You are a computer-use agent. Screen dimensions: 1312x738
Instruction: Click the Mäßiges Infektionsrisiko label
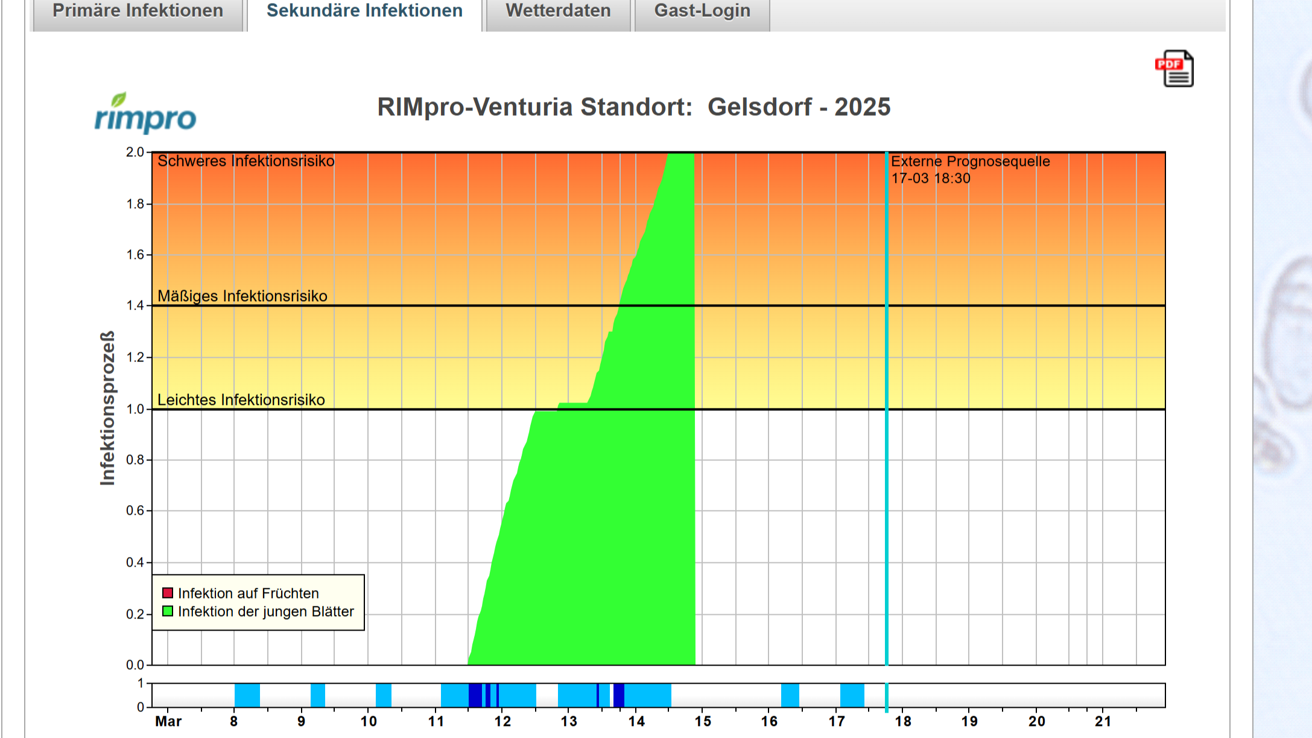(x=242, y=296)
